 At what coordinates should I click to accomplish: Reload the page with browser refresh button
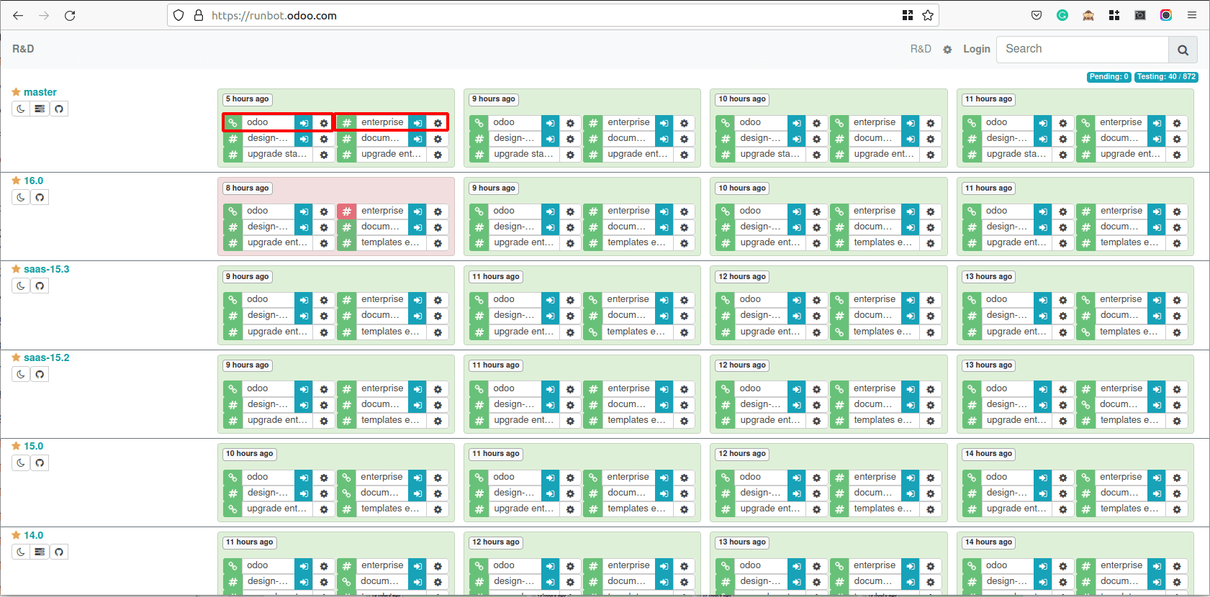tap(70, 15)
